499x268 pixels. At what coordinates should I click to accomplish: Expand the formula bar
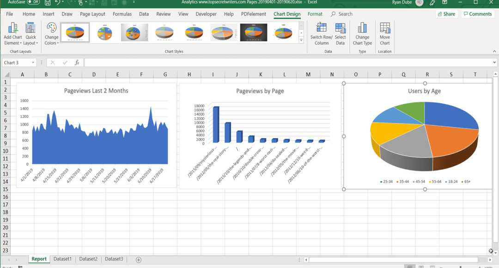494,62
